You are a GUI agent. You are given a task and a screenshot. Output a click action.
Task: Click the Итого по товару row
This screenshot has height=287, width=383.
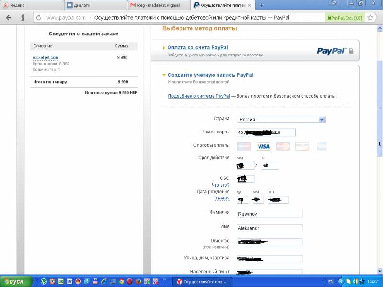click(84, 82)
